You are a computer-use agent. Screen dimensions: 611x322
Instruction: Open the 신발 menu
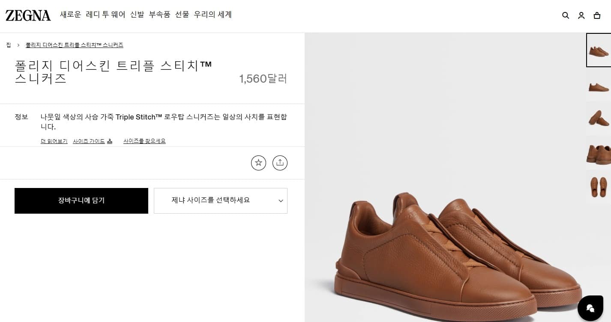coord(137,15)
